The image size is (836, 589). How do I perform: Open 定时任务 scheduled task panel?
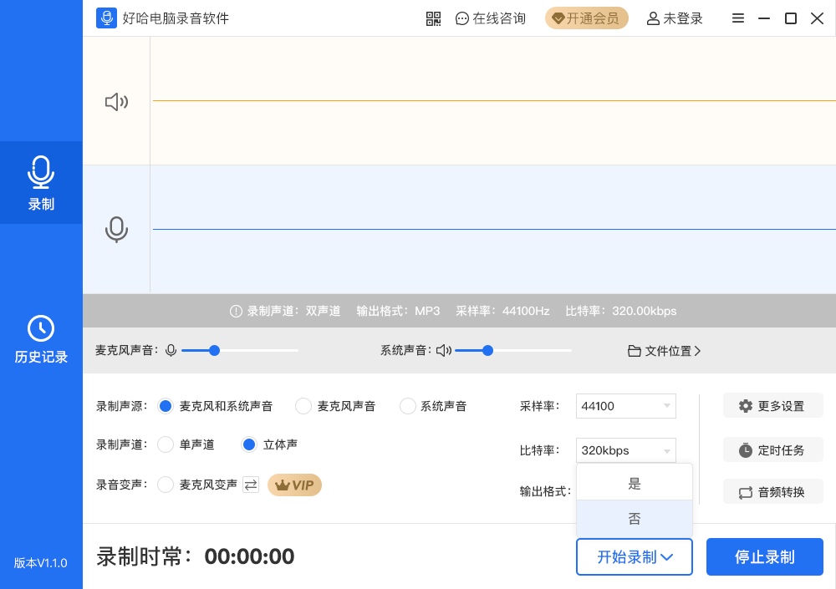click(772, 449)
